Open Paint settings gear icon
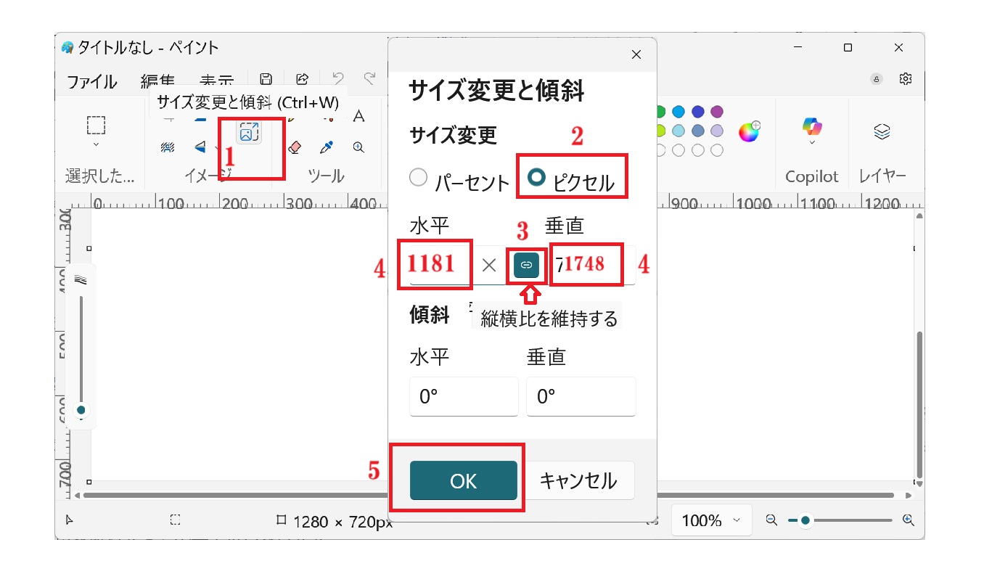This screenshot has height=574, width=984. (x=905, y=78)
